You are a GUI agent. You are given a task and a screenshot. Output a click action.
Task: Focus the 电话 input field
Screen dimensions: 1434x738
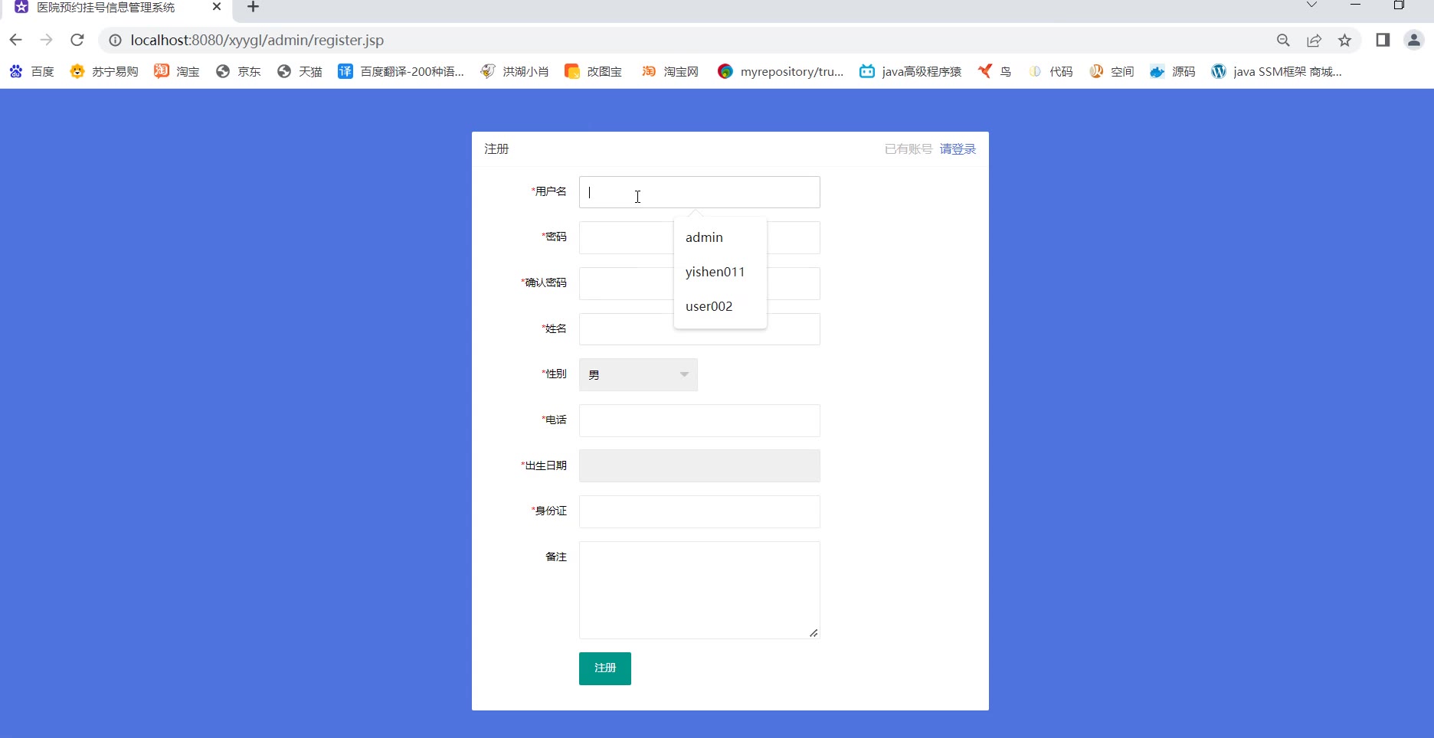699,420
